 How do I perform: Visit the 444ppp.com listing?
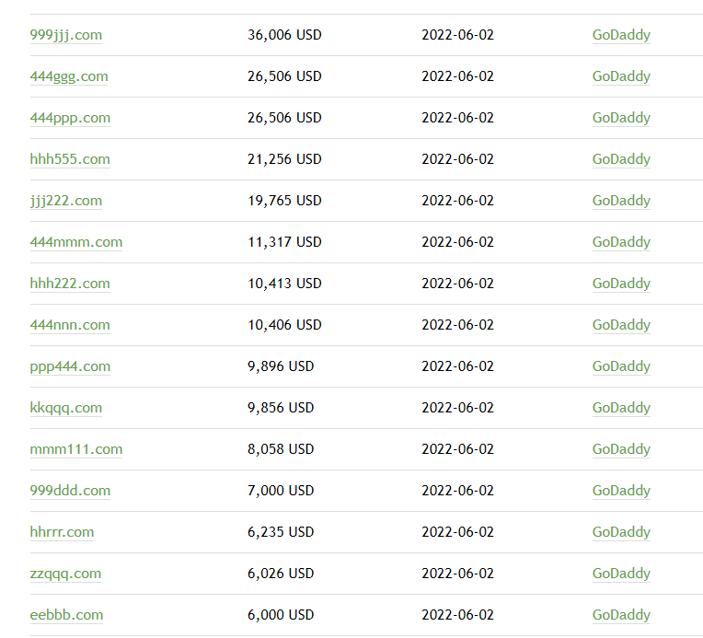[x=69, y=118]
